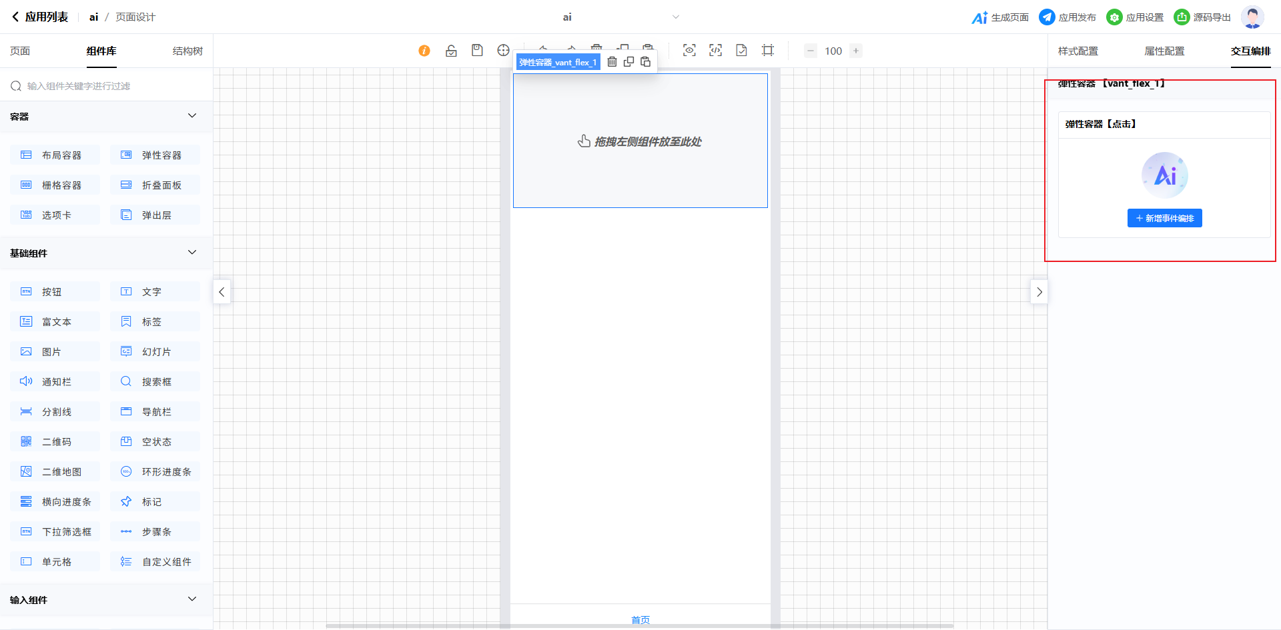1281x630 pixels.
Task: Open the ai page selector dropdown
Action: click(x=675, y=17)
